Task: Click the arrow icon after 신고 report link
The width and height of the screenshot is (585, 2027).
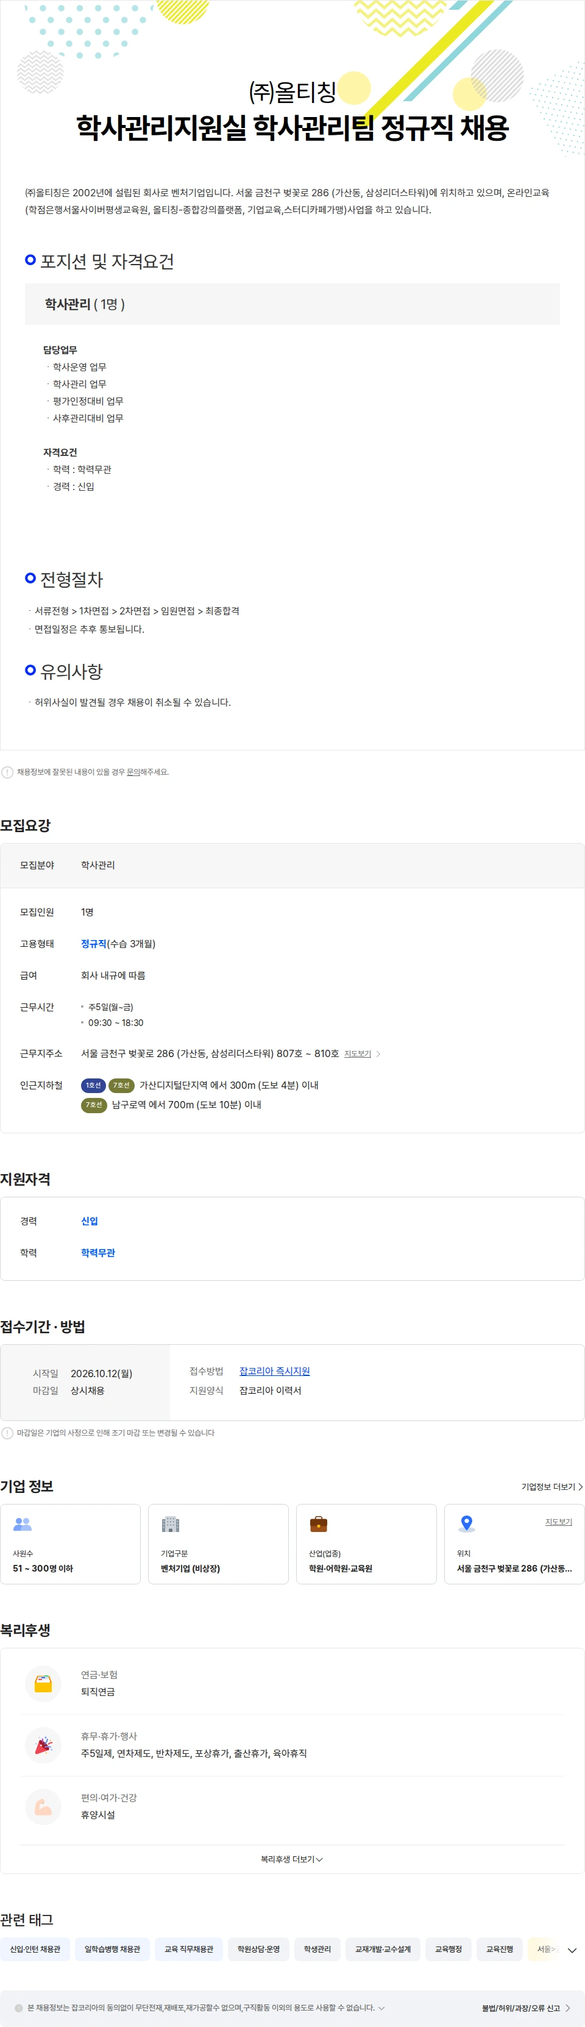Action: click(568, 2007)
